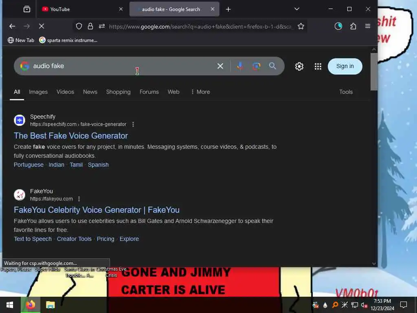
Task: Open The Best Fake Voice Generator result
Action: tap(71, 136)
